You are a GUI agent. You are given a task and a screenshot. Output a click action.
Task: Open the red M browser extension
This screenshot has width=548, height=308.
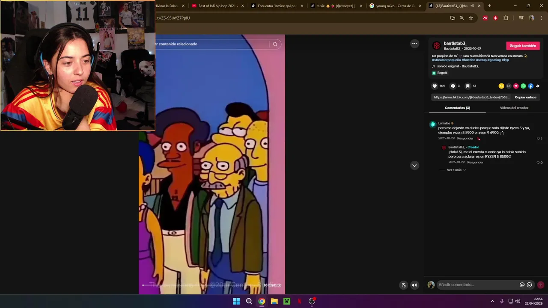point(485,18)
